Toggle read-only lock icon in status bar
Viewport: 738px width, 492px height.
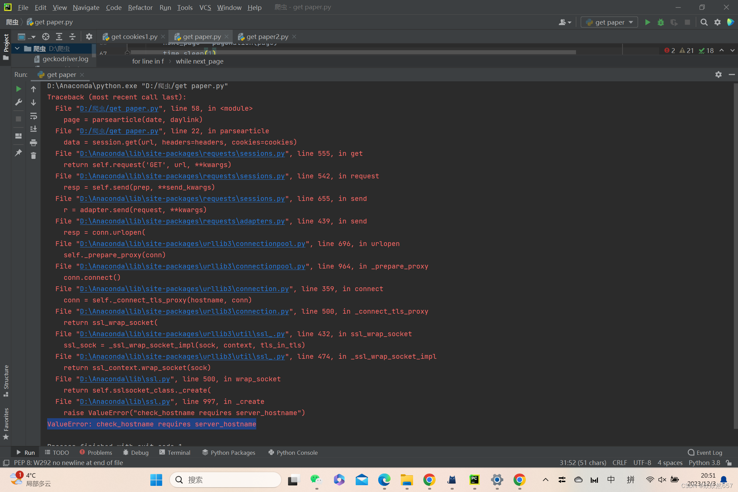click(x=729, y=463)
